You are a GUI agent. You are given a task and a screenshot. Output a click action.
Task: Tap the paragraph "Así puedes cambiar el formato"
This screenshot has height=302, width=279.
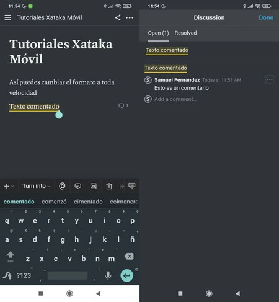(x=61, y=87)
